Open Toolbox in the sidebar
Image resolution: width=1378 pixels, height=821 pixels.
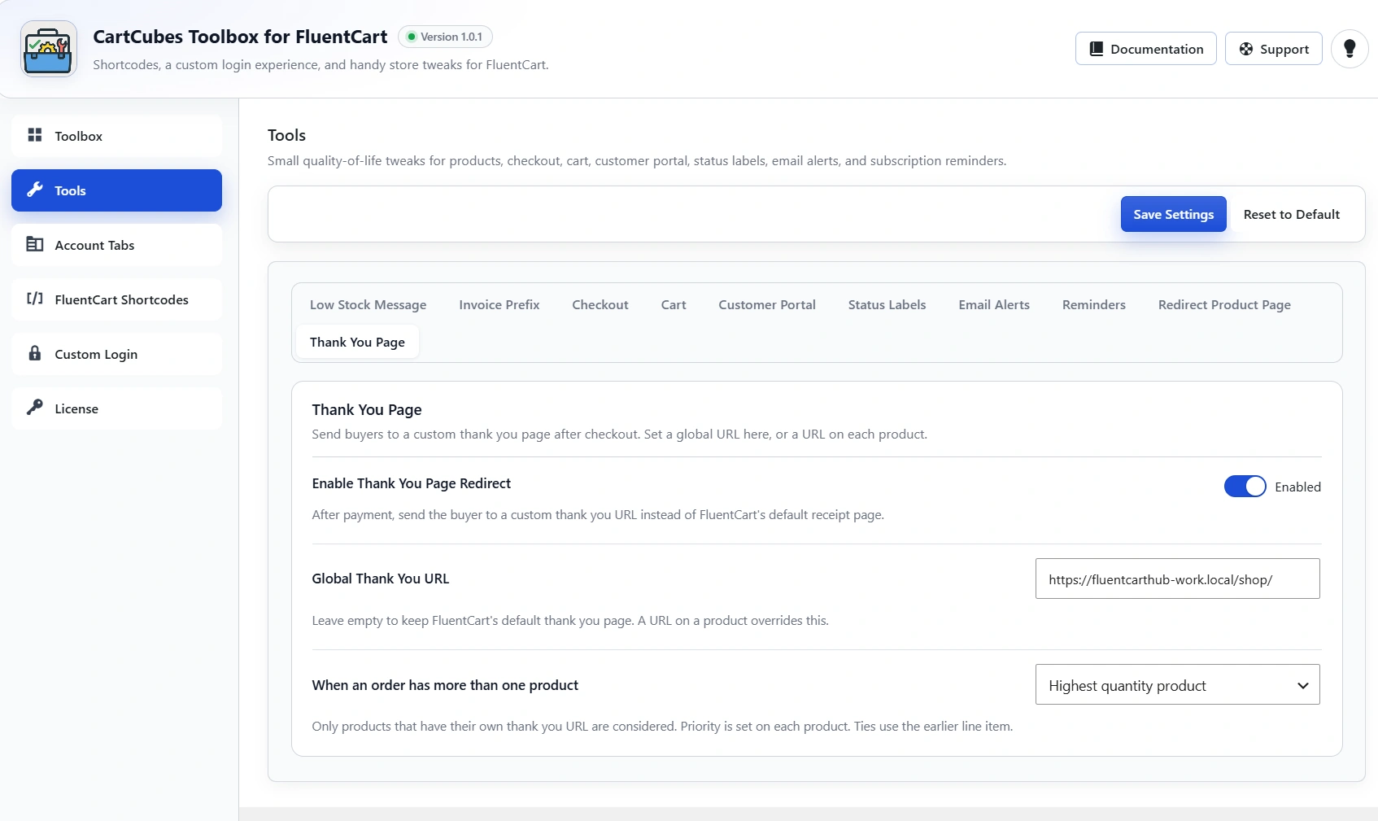[116, 136]
